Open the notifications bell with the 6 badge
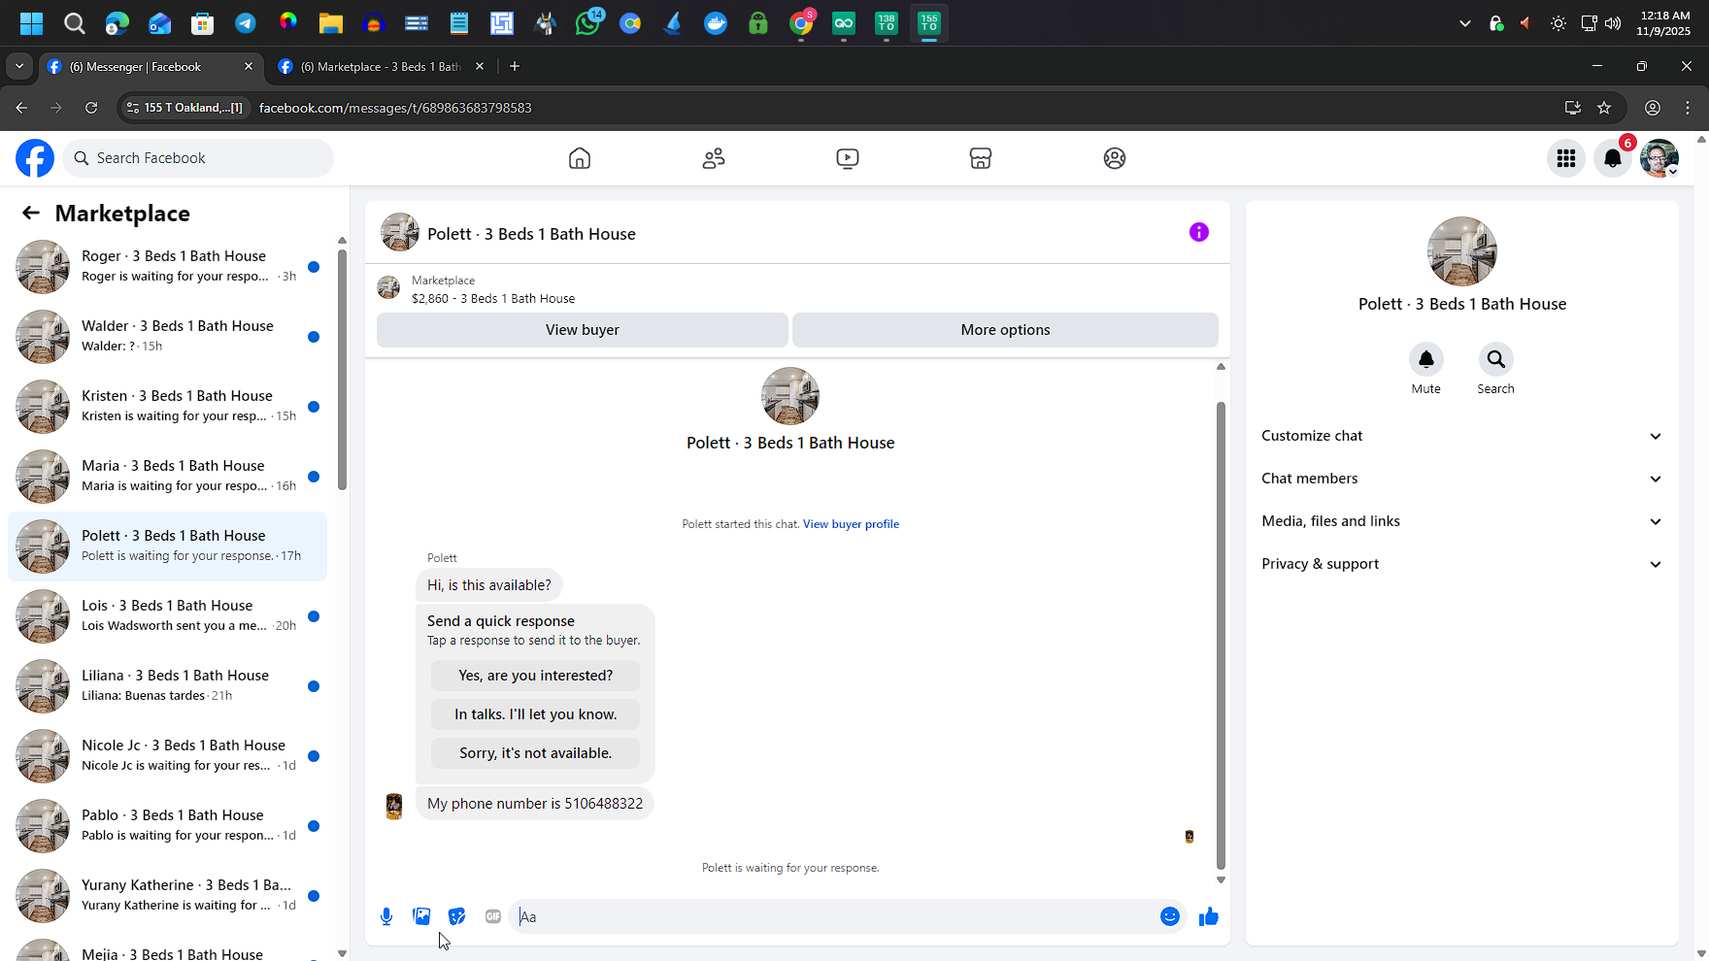This screenshot has height=961, width=1709. [x=1613, y=158]
